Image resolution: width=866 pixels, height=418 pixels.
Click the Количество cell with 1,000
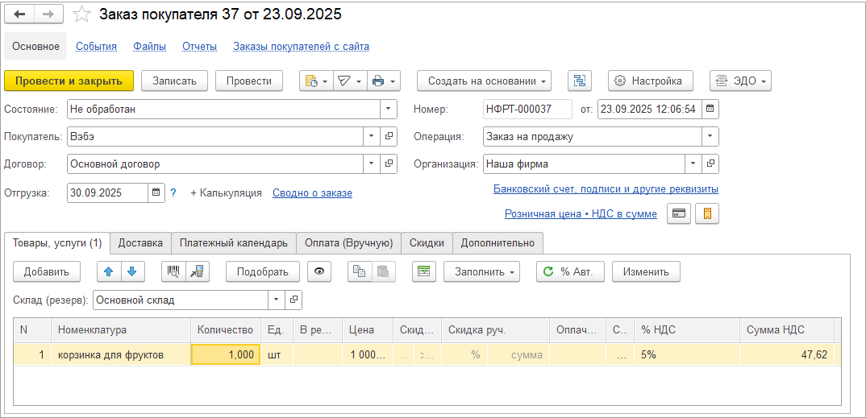pos(226,354)
